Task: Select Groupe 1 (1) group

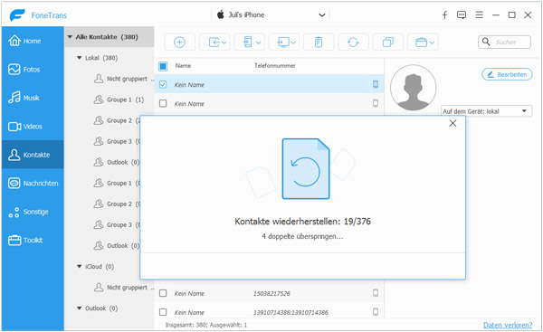Action: 119,100
